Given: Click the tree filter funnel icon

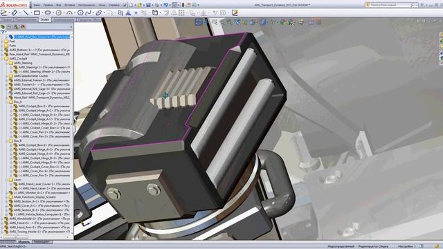Looking at the screenshot, I should (x=3, y=33).
